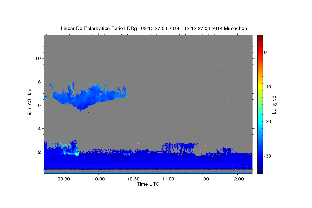Click the colorbar tick label '-20'
The image size is (312, 208).
[x=268, y=121]
